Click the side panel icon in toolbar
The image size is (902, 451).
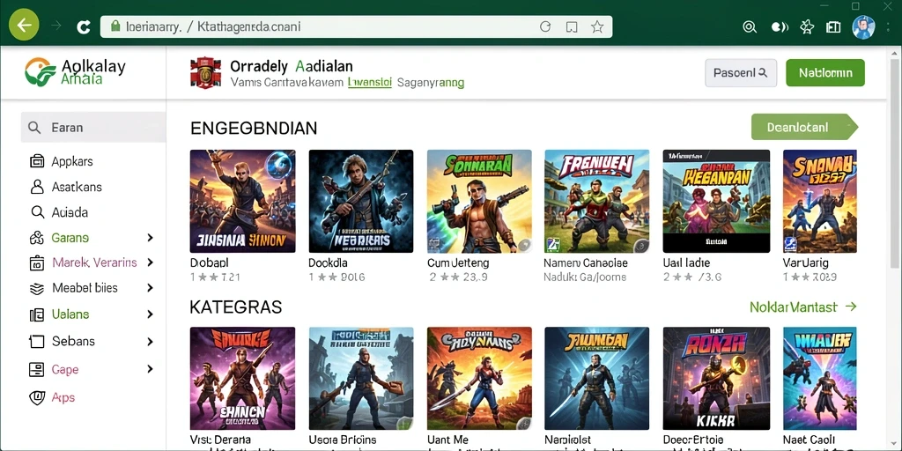(x=833, y=26)
